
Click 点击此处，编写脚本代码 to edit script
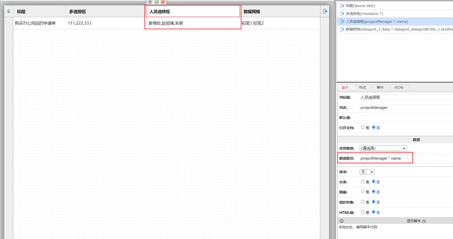pos(358,227)
